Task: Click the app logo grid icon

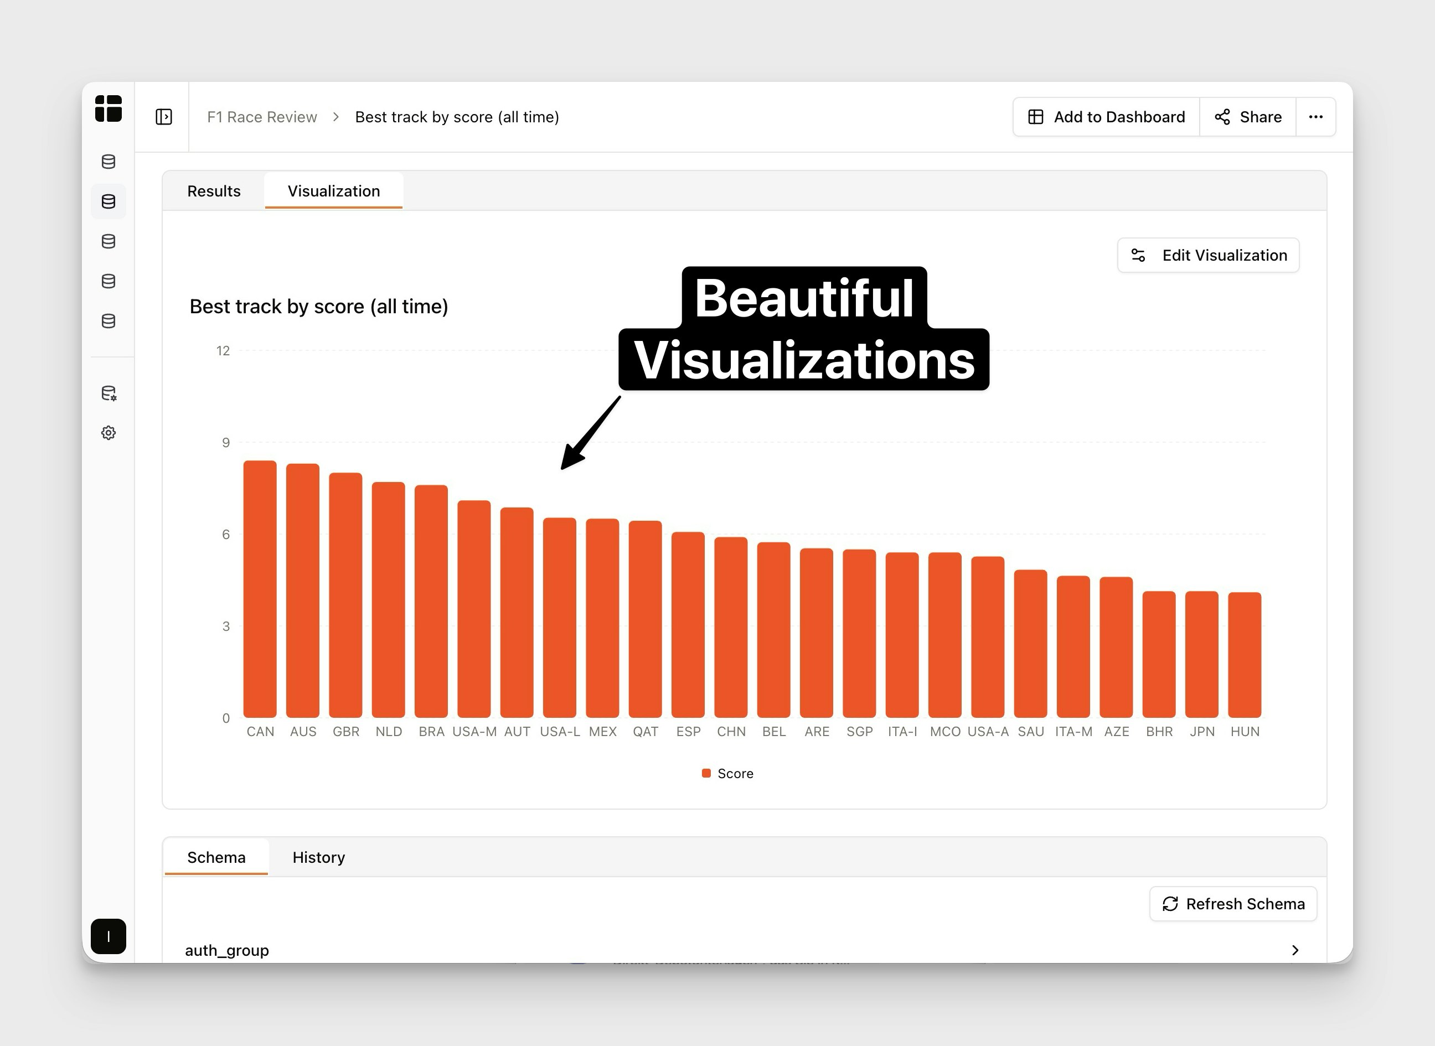Action: pyautogui.click(x=109, y=108)
